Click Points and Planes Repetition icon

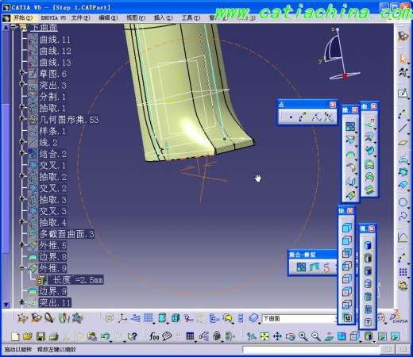303,117
